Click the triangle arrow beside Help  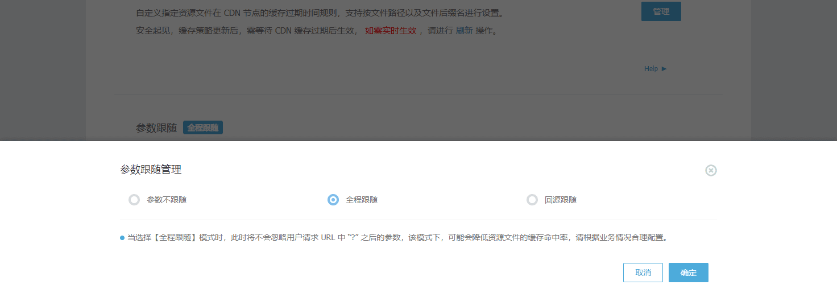point(664,69)
